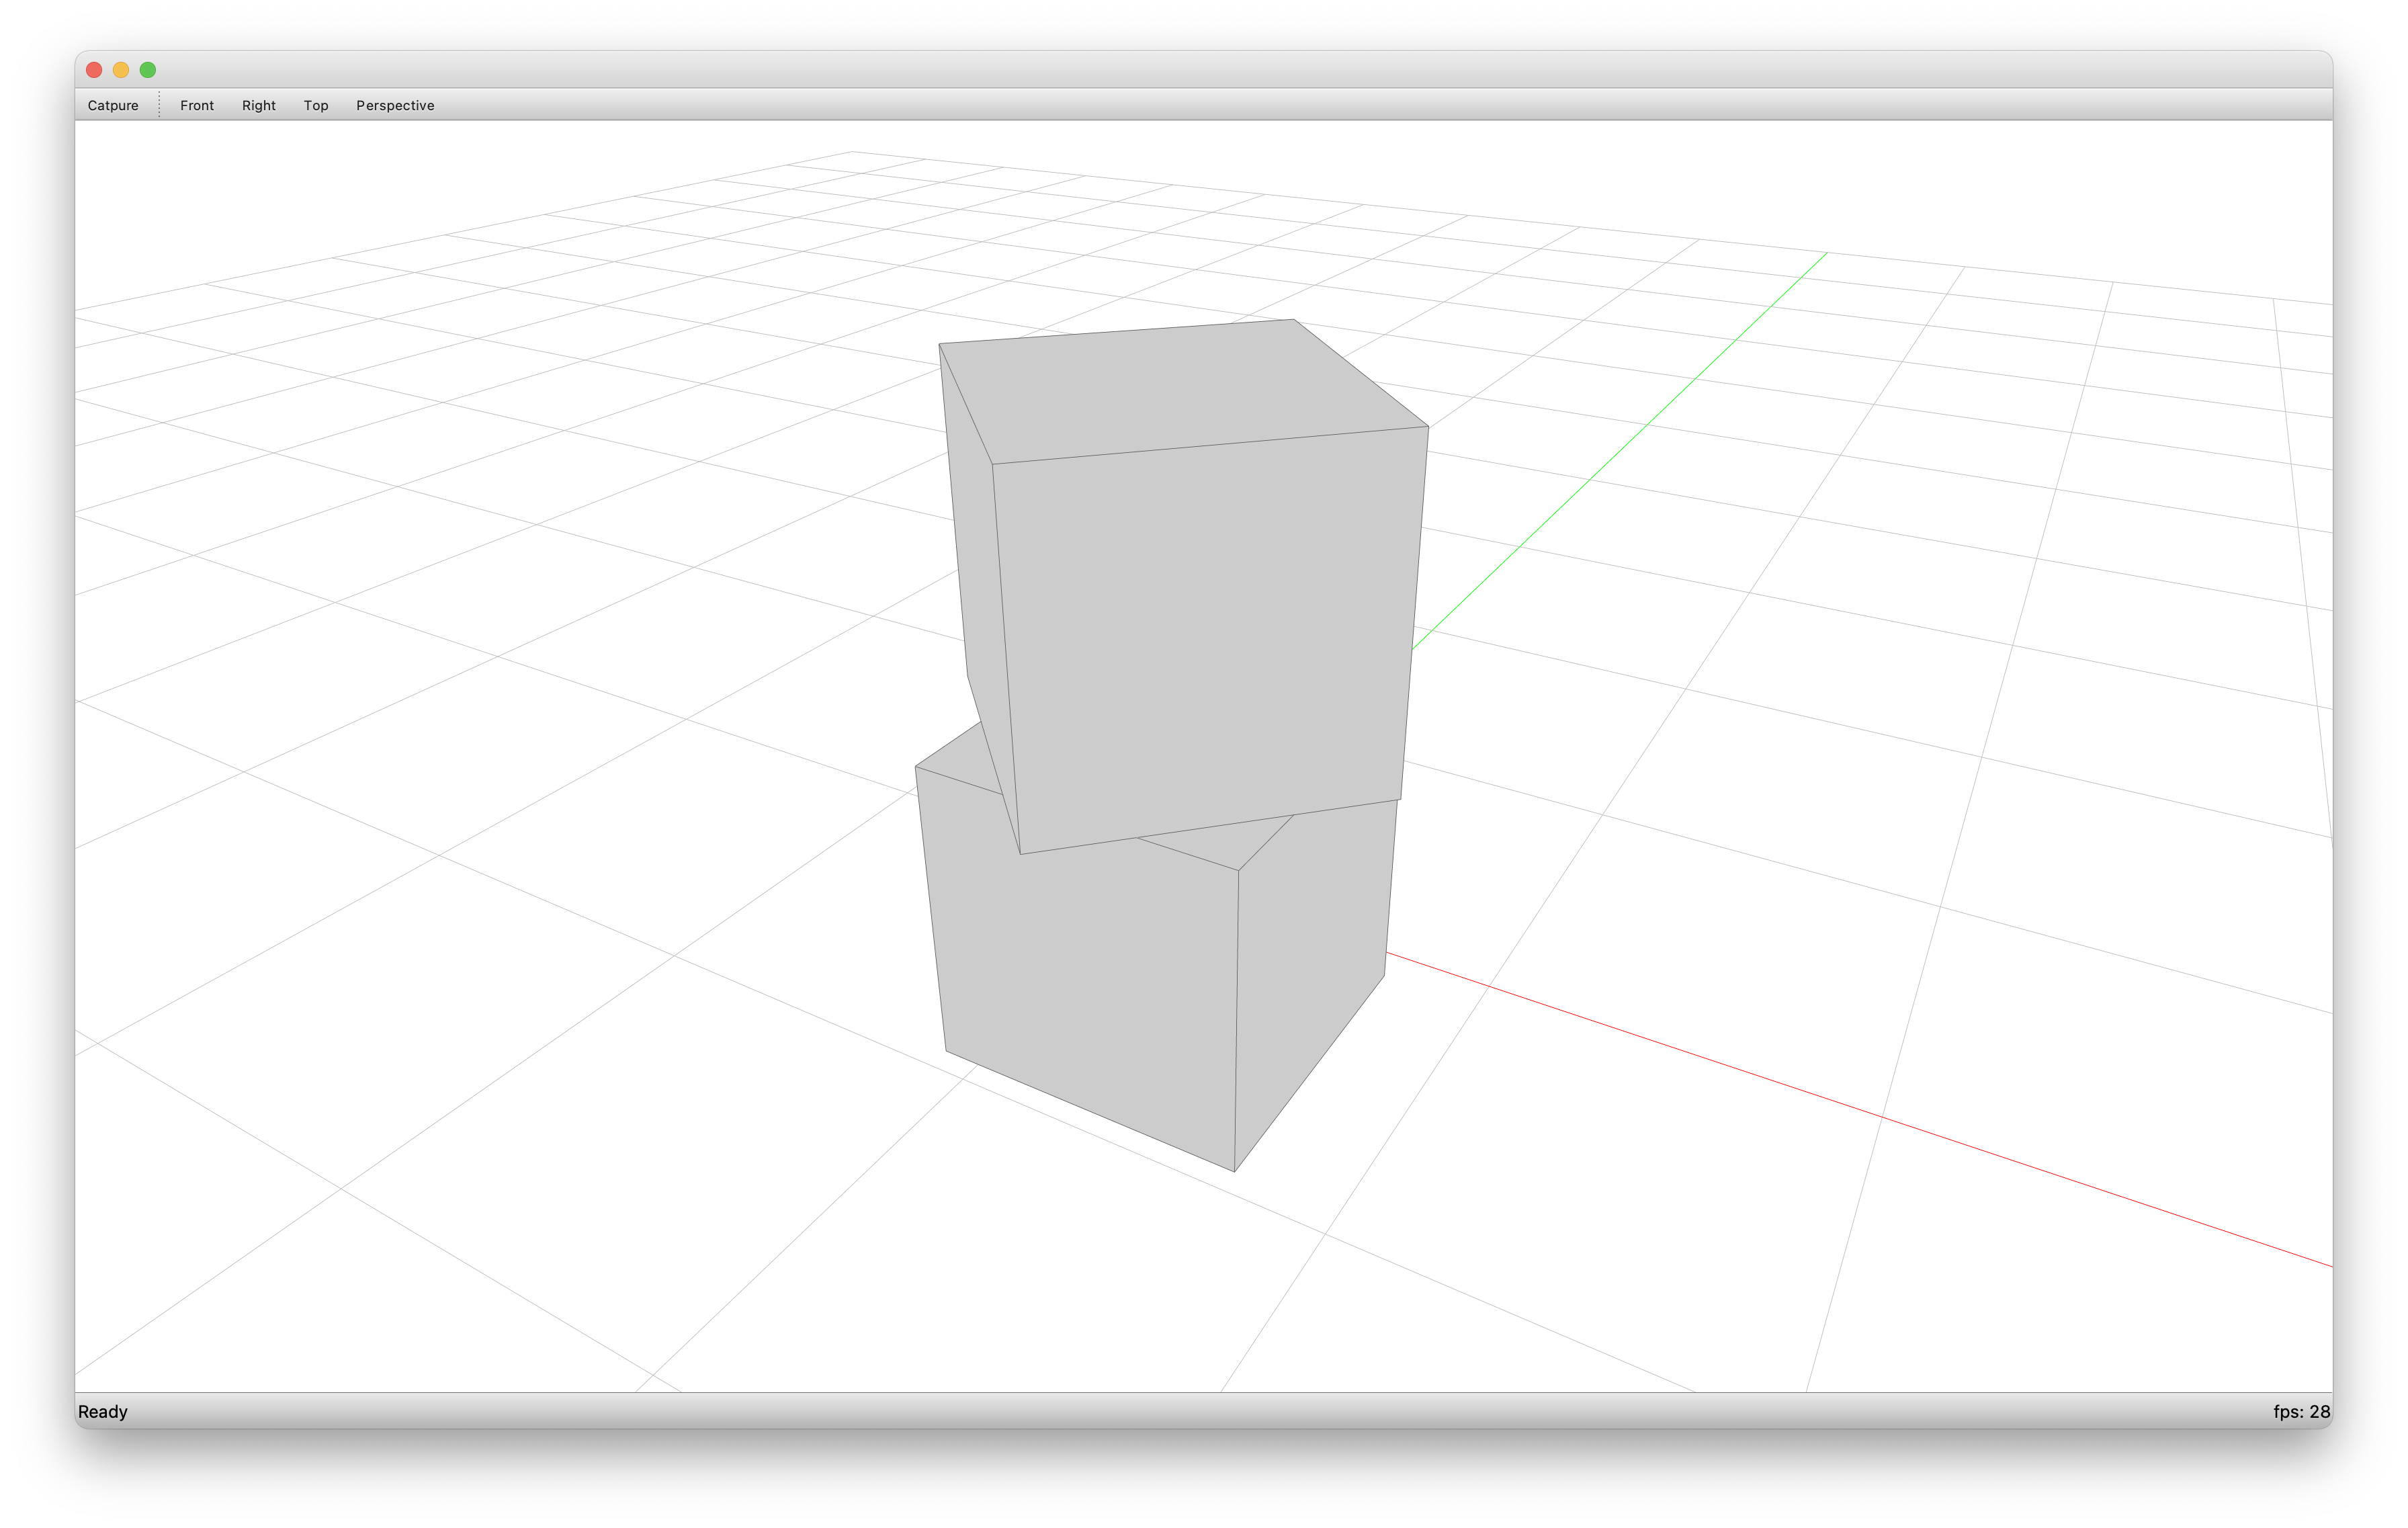Click the red close window button
The width and height of the screenshot is (2408, 1528).
pos(94,69)
